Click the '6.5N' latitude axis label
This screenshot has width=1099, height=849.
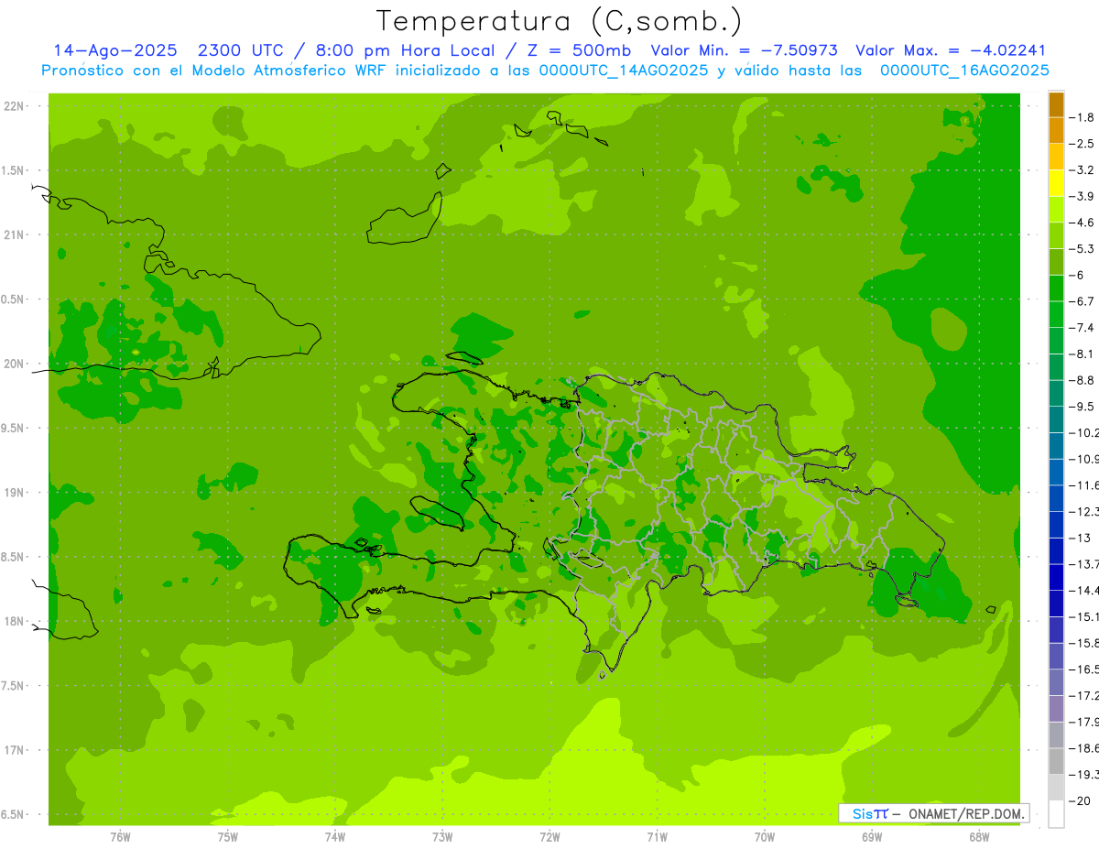[x=12, y=814]
